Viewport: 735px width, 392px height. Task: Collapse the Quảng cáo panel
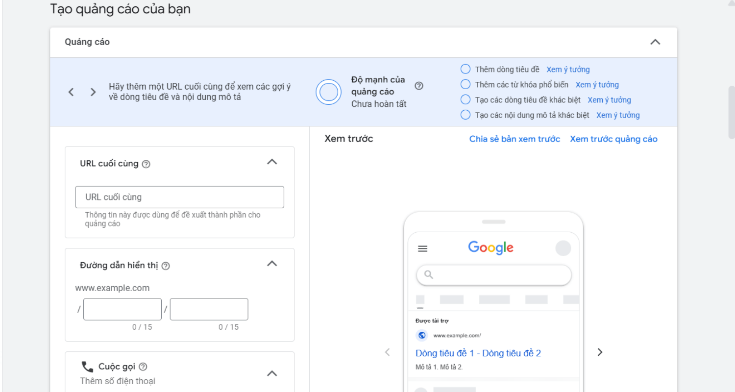pyautogui.click(x=655, y=42)
